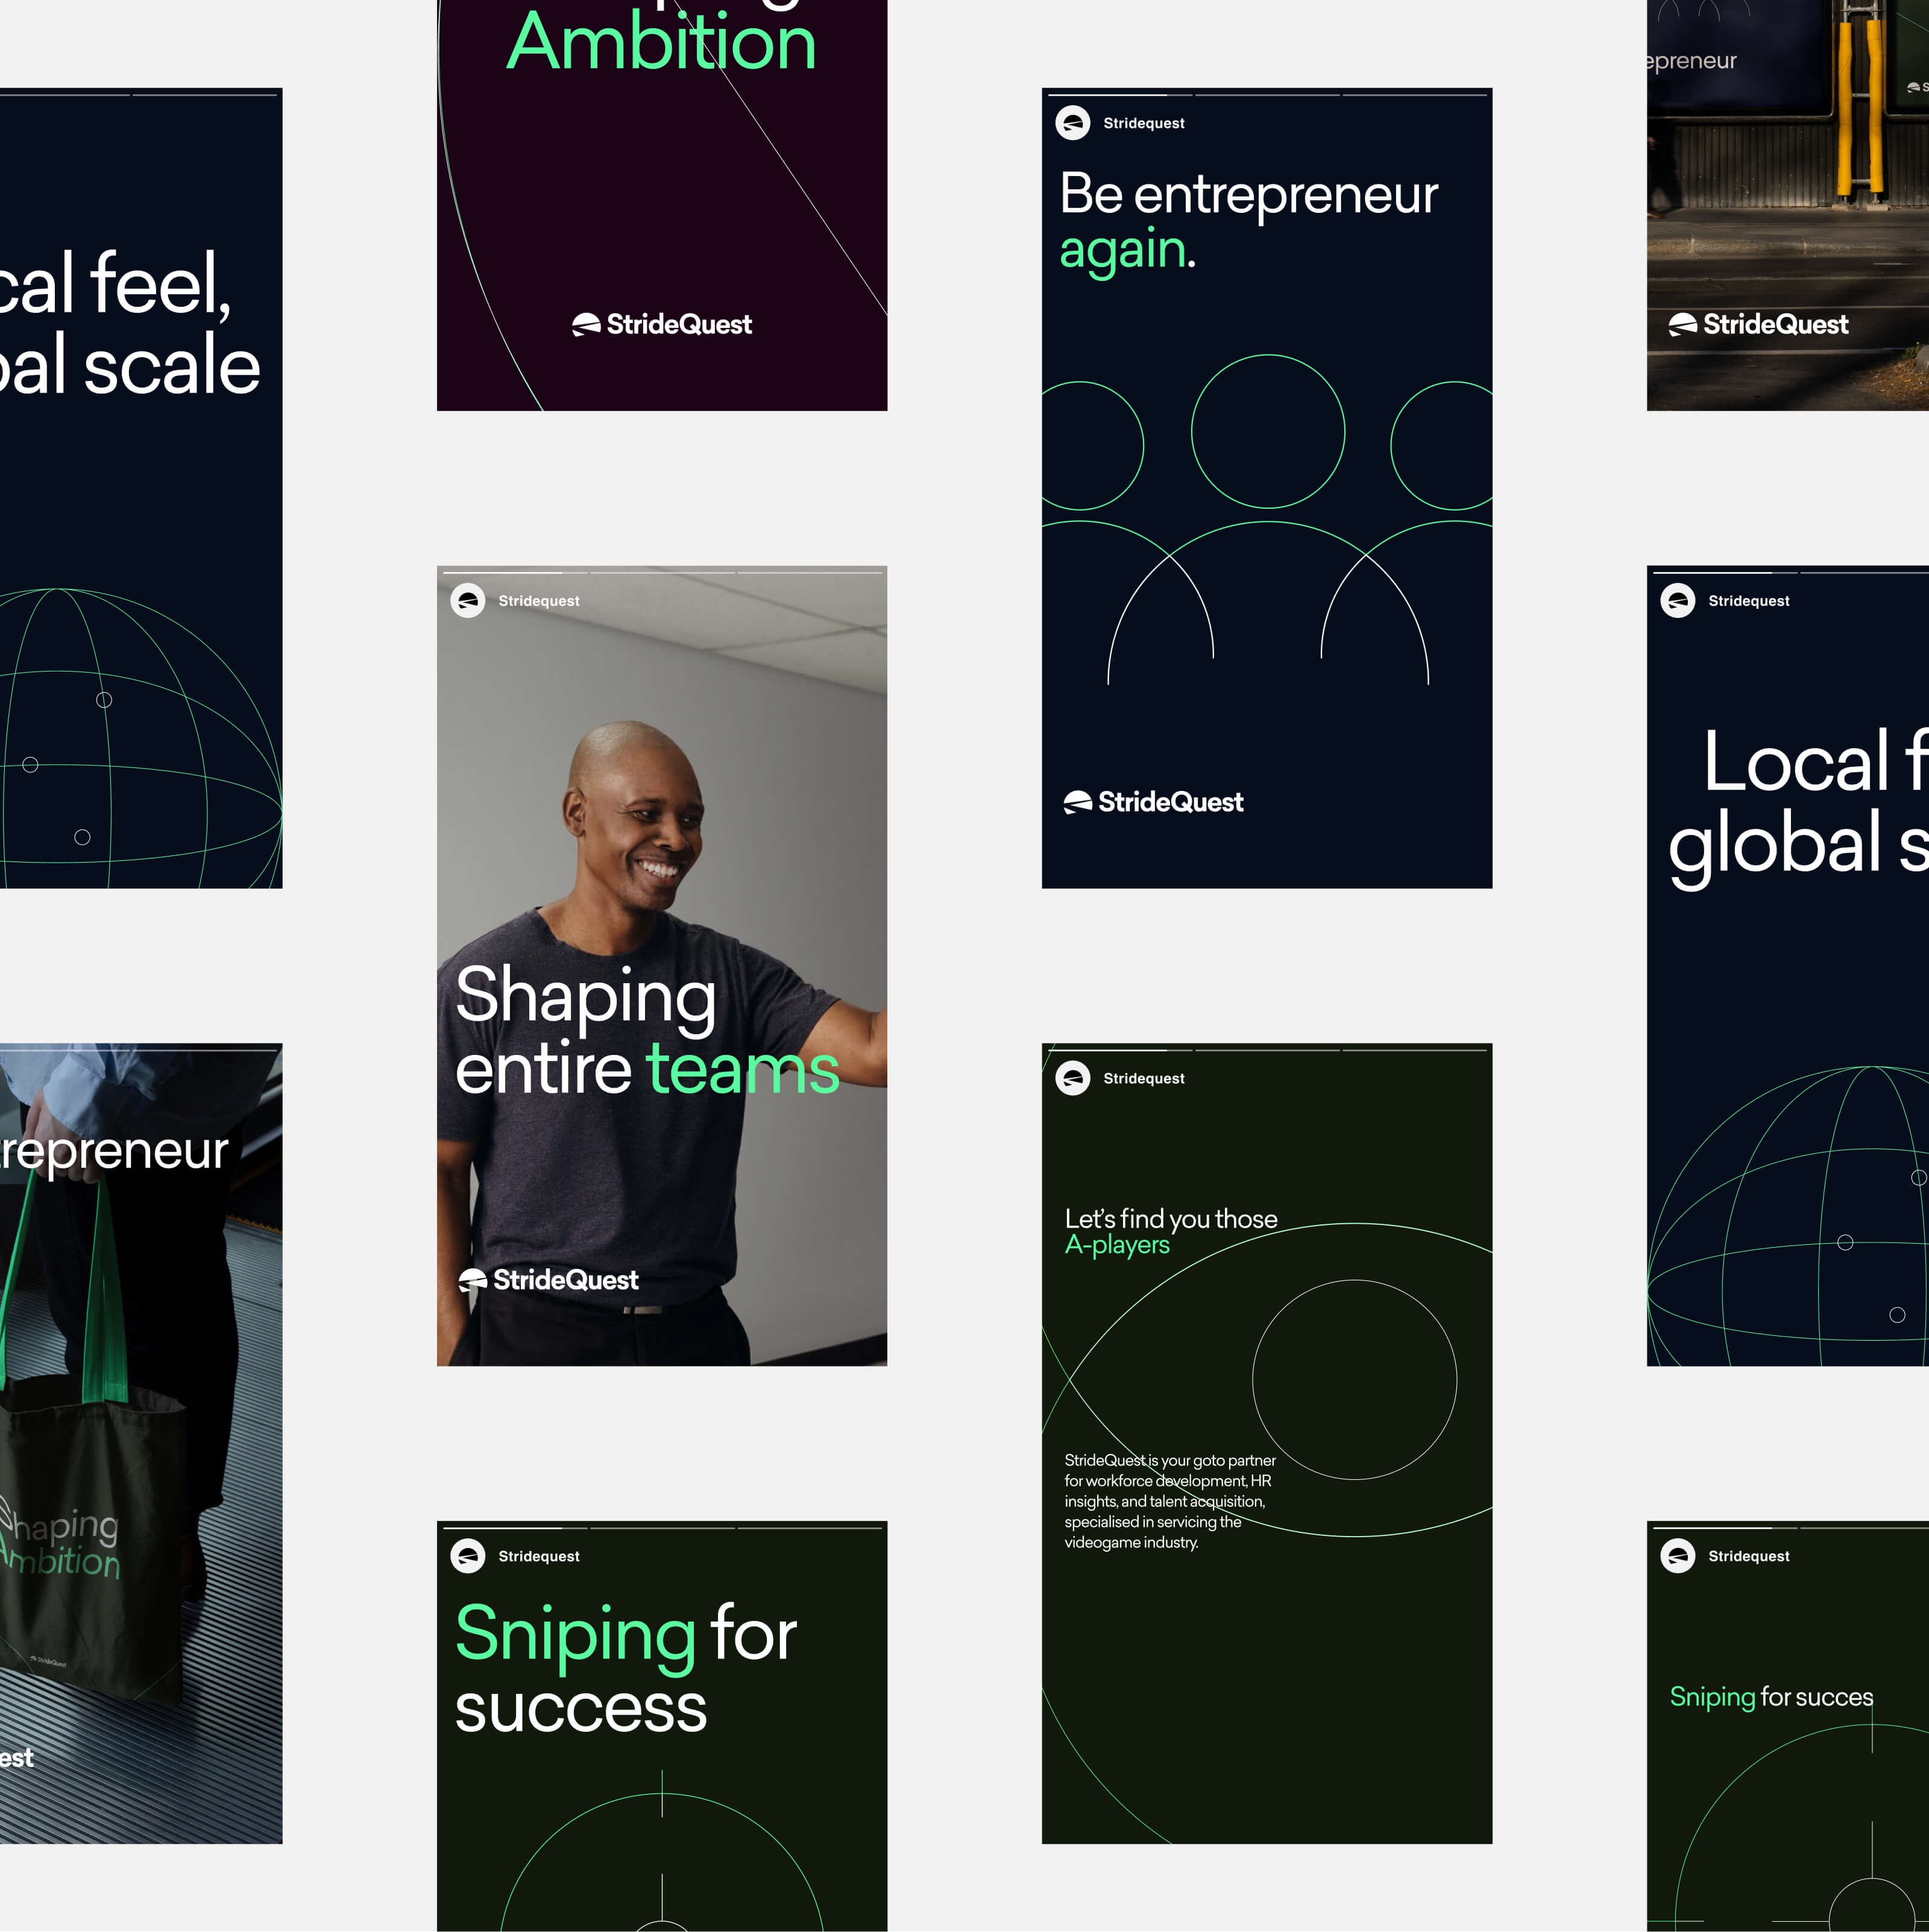Click the story progress bar on the Shaping entire teams card
Image resolution: width=1929 pixels, height=1932 pixels.
[x=662, y=572]
